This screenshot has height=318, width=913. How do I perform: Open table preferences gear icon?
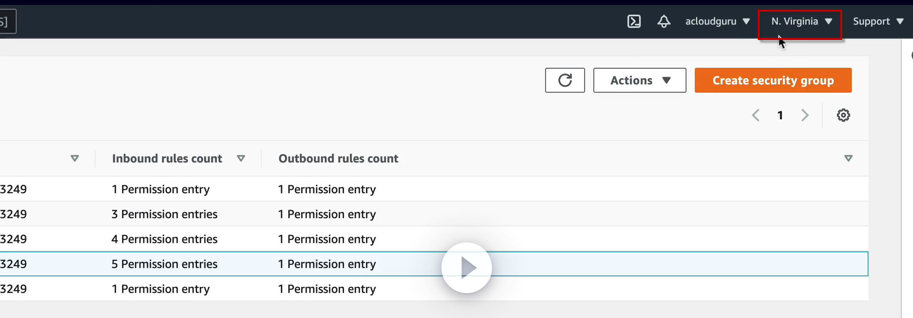coord(843,116)
